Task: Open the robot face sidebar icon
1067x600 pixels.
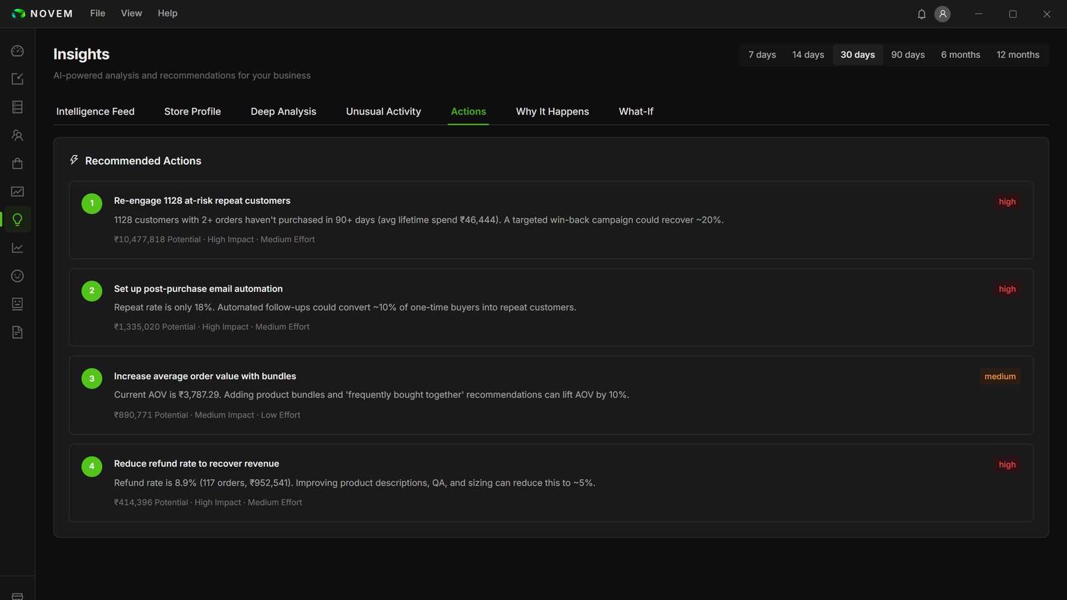Action: click(x=17, y=304)
